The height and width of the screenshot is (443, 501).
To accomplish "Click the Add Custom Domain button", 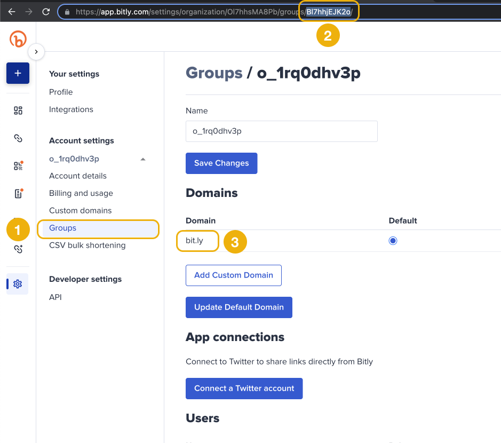I will click(x=233, y=275).
